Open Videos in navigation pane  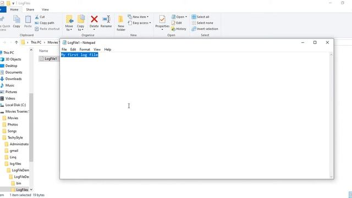click(x=10, y=98)
